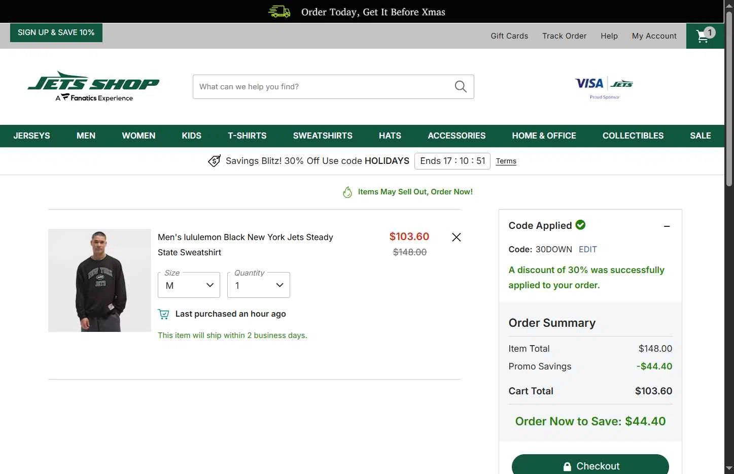Click the cart icon by Last purchased

click(x=163, y=314)
